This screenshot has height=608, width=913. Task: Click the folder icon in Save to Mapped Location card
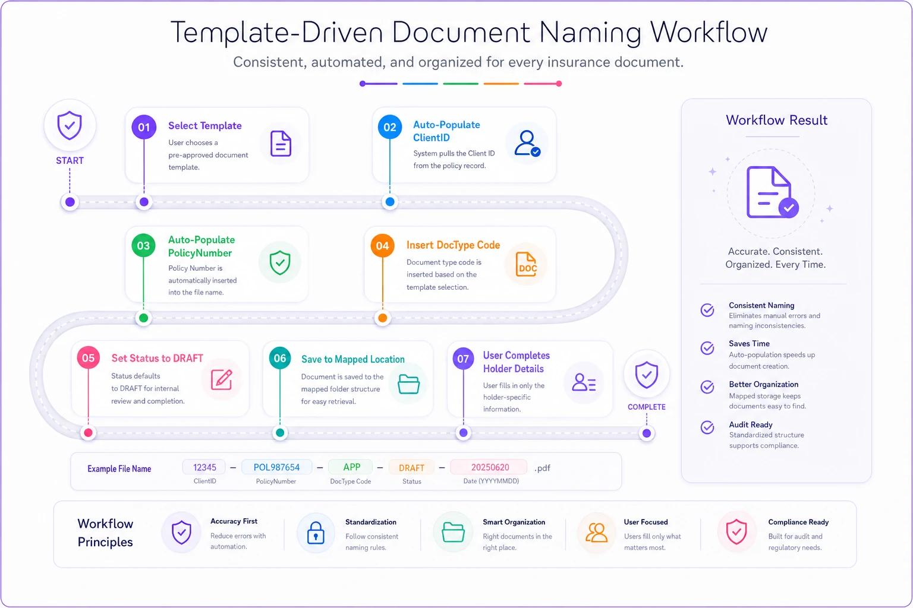coord(409,384)
